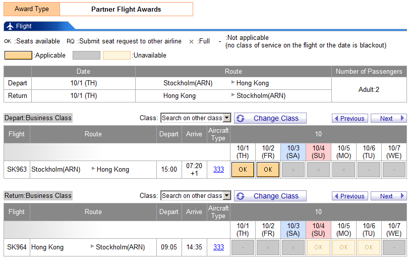The image size is (409, 259).
Task: Click the refresh icon beside depart Change Class
Action: coord(240,118)
